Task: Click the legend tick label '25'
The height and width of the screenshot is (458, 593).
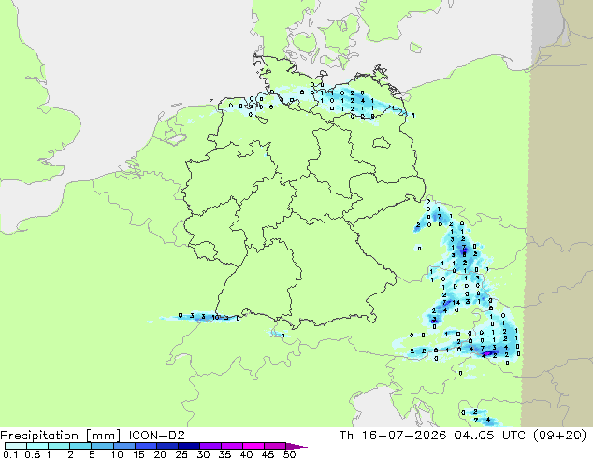Action: (x=181, y=454)
